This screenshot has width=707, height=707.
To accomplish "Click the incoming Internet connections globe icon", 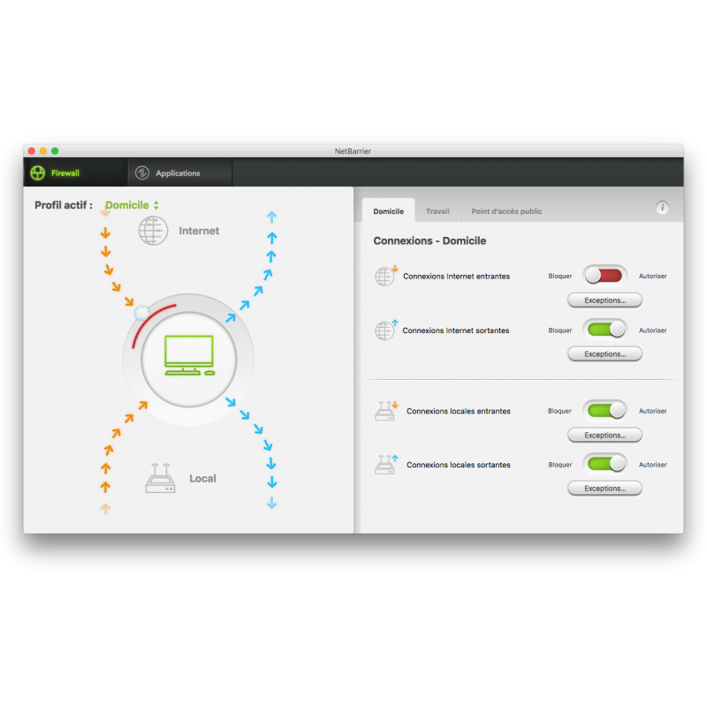I will coord(386,276).
